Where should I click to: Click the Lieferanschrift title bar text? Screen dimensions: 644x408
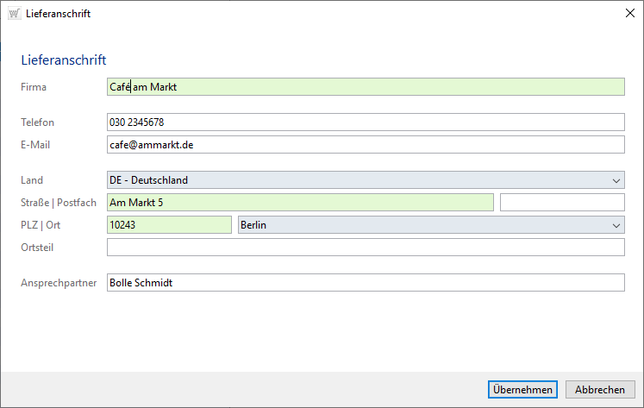coord(59,14)
